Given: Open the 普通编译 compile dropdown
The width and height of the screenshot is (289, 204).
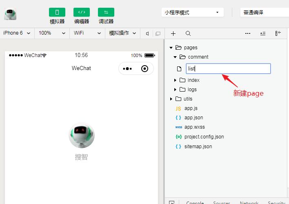Looking at the screenshot, I should (x=265, y=13).
